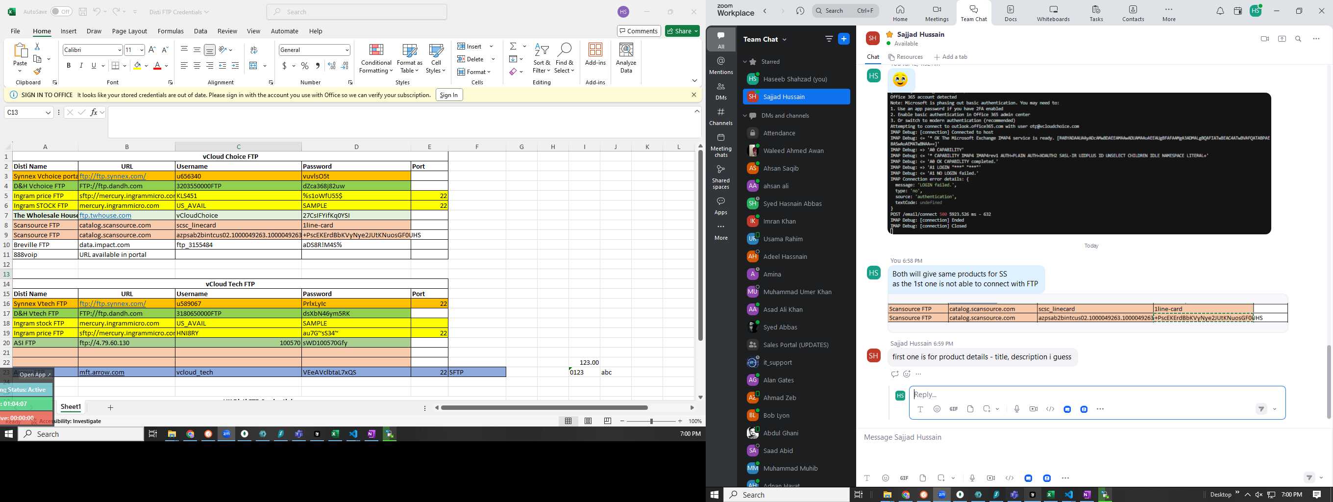1333x502 pixels.
Task: Click Chrome icon in left Windows taskbar
Action: pos(191,434)
